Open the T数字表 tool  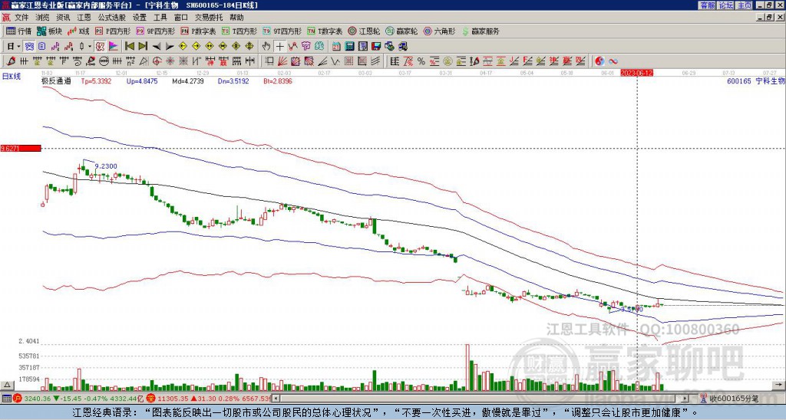[x=325, y=31]
